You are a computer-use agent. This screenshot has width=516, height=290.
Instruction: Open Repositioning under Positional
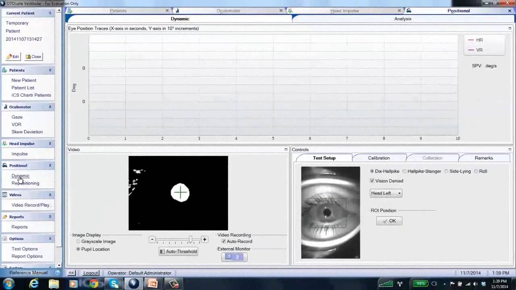coord(25,183)
